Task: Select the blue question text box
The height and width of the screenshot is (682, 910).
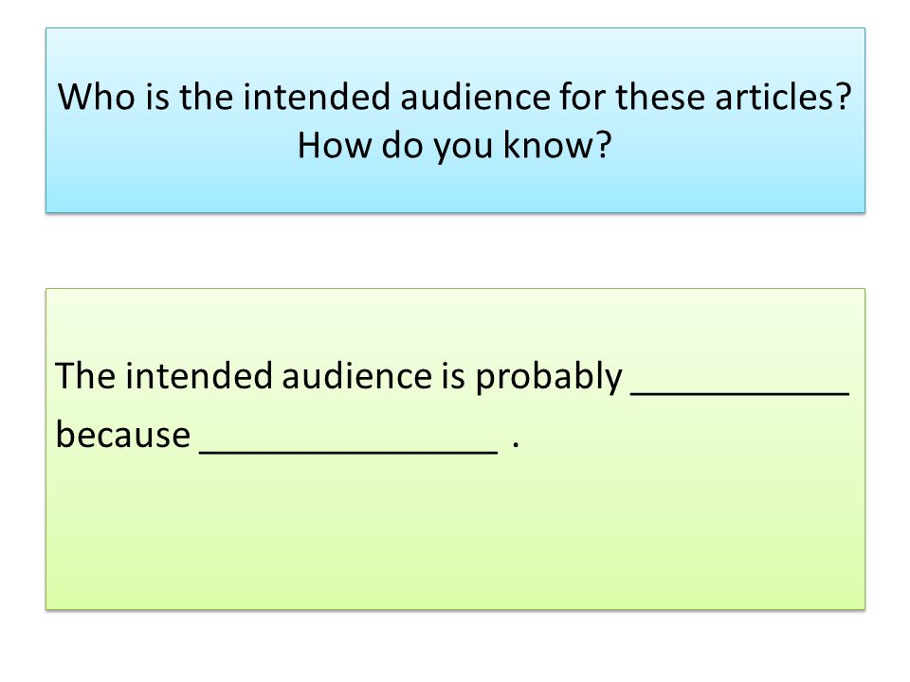Action: [455, 120]
